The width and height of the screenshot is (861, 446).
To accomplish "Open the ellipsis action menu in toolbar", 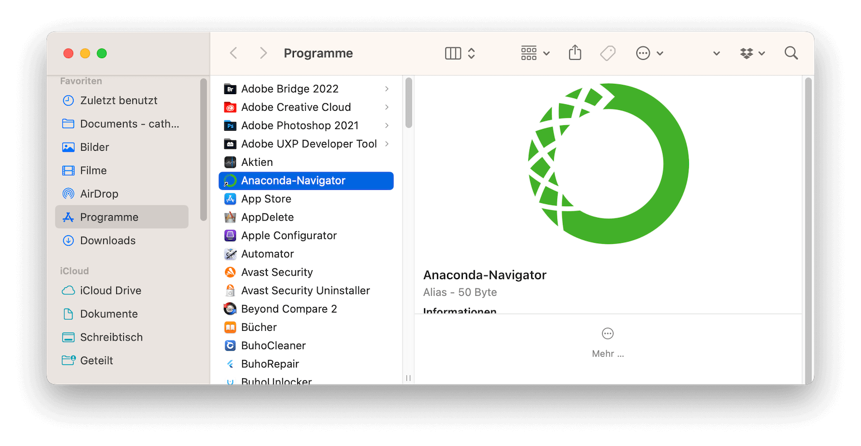I will 650,53.
